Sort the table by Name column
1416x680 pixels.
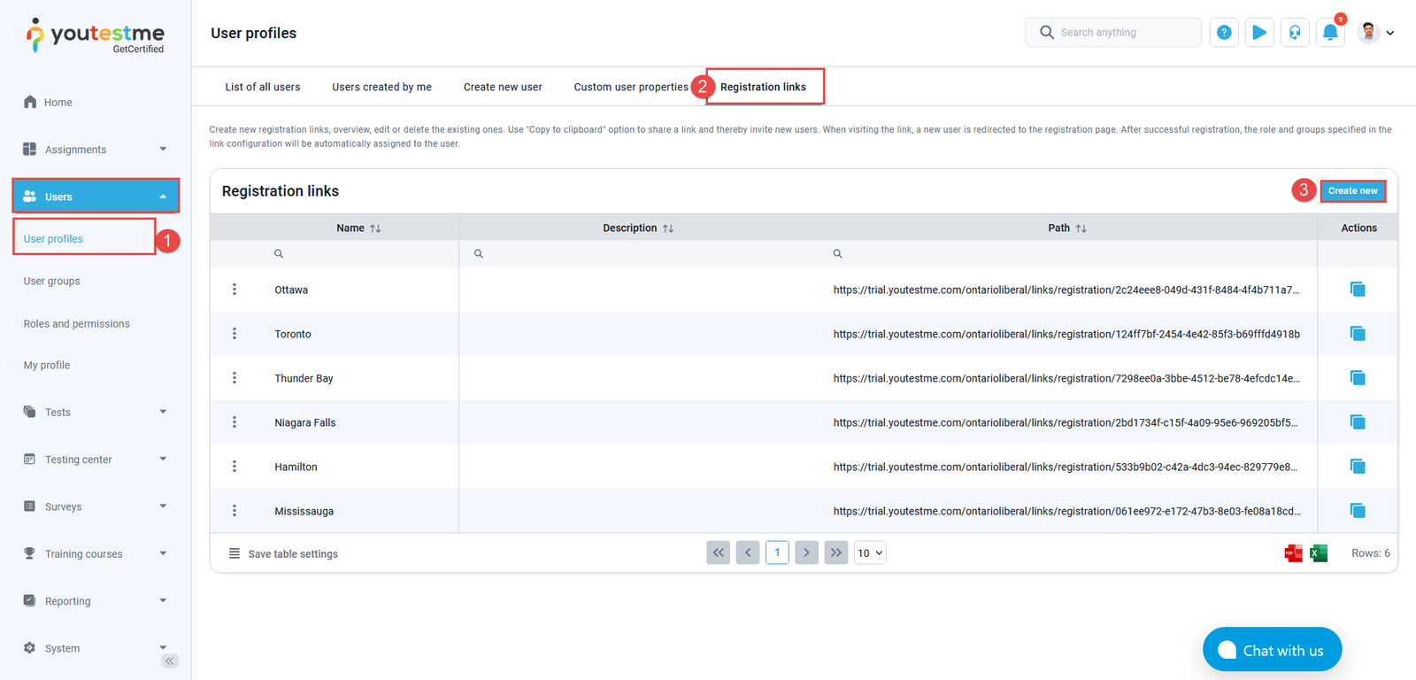[375, 228]
